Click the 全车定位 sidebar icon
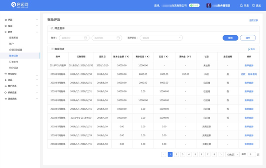 pos(6,74)
